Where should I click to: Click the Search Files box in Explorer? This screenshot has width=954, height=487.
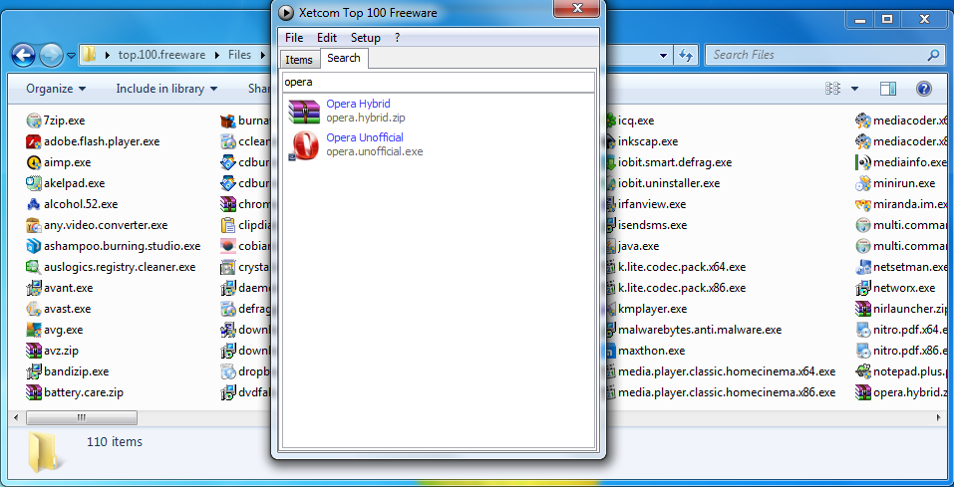817,55
